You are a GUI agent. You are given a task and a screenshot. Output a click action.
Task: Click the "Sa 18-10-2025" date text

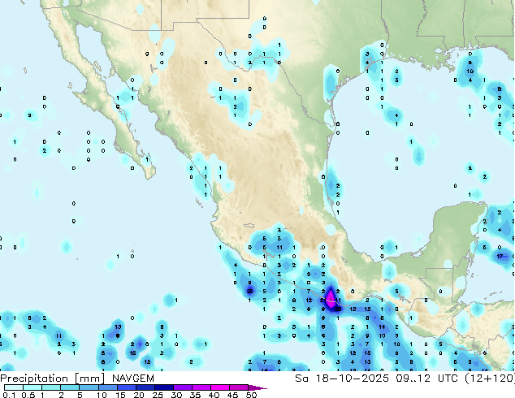pyautogui.click(x=342, y=379)
